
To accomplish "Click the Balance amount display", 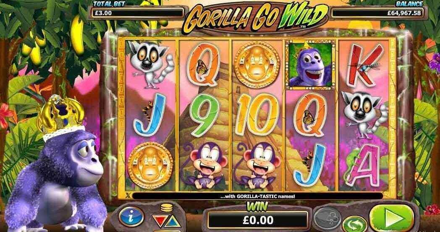I will [378, 13].
